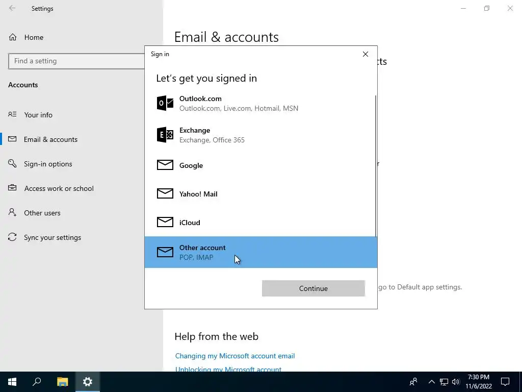Screen dimensions: 522x392
Task: Open the taskbar clock and date
Action: [x=478, y=382]
